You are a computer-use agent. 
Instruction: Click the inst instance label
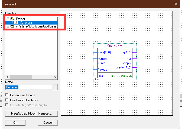click(x=97, y=80)
